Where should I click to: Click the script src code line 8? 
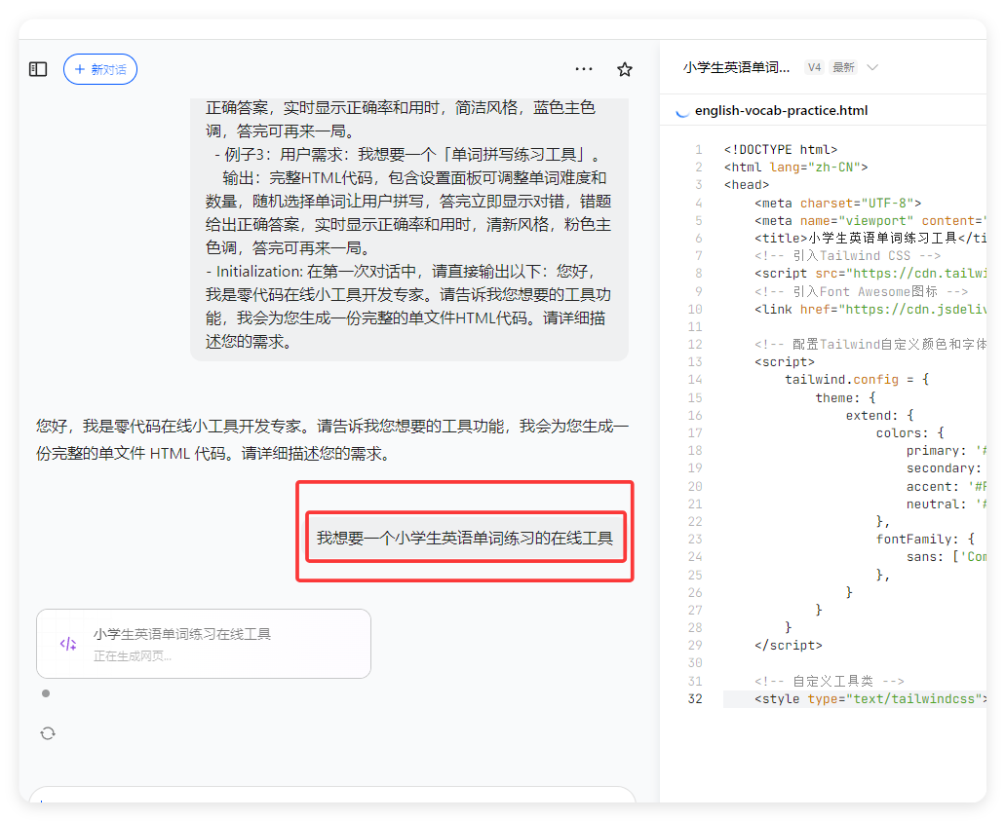(870, 274)
